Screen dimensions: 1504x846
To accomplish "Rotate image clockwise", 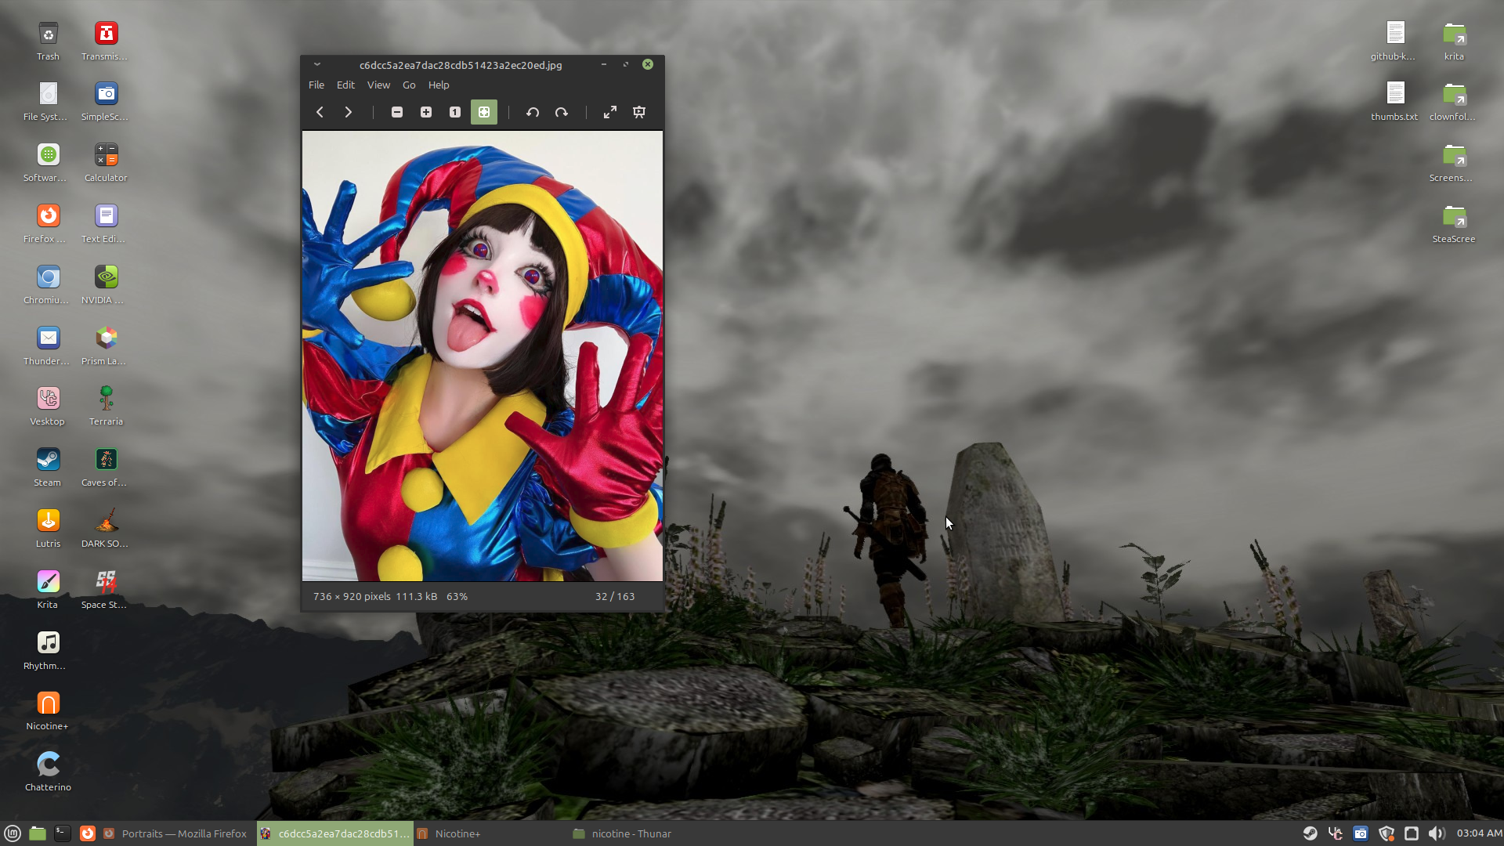I will tap(562, 112).
